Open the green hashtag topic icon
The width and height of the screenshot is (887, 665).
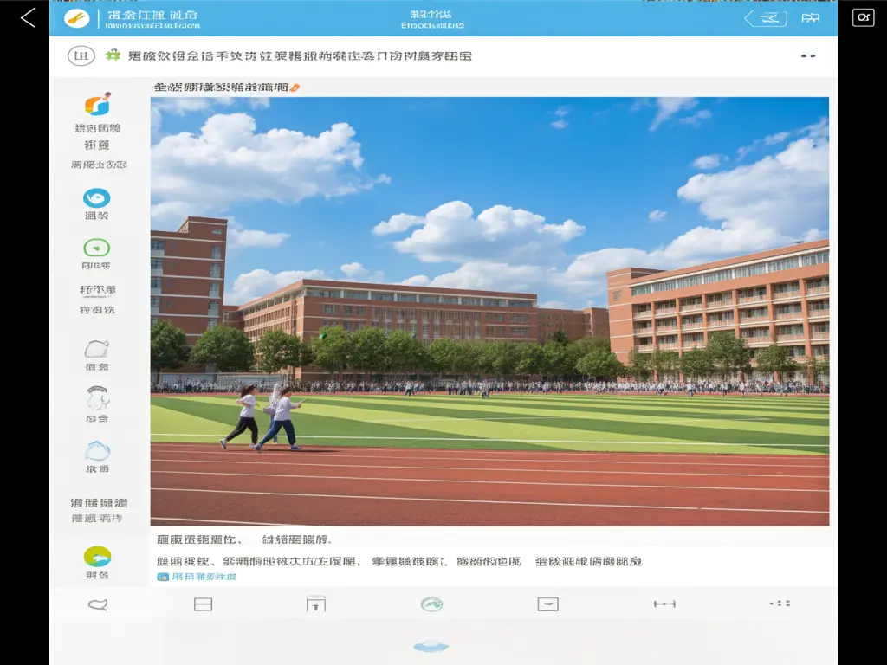[113, 56]
